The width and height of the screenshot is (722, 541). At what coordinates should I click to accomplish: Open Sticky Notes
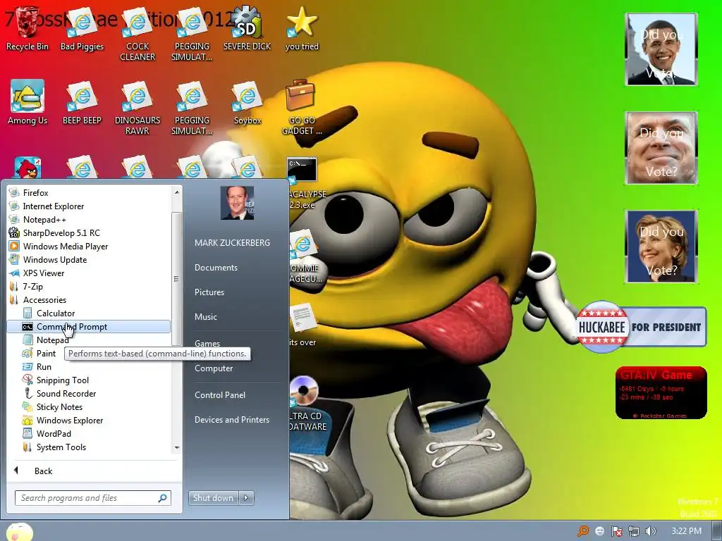59,406
